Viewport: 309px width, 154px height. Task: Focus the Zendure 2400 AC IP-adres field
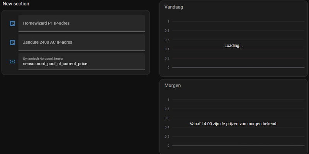click(x=81, y=43)
